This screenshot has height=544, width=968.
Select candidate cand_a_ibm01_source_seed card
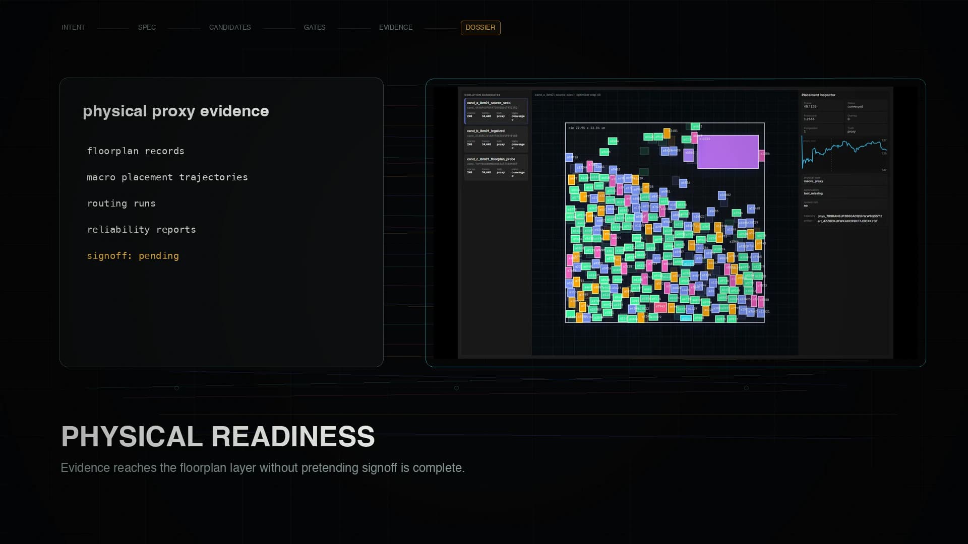coord(496,111)
